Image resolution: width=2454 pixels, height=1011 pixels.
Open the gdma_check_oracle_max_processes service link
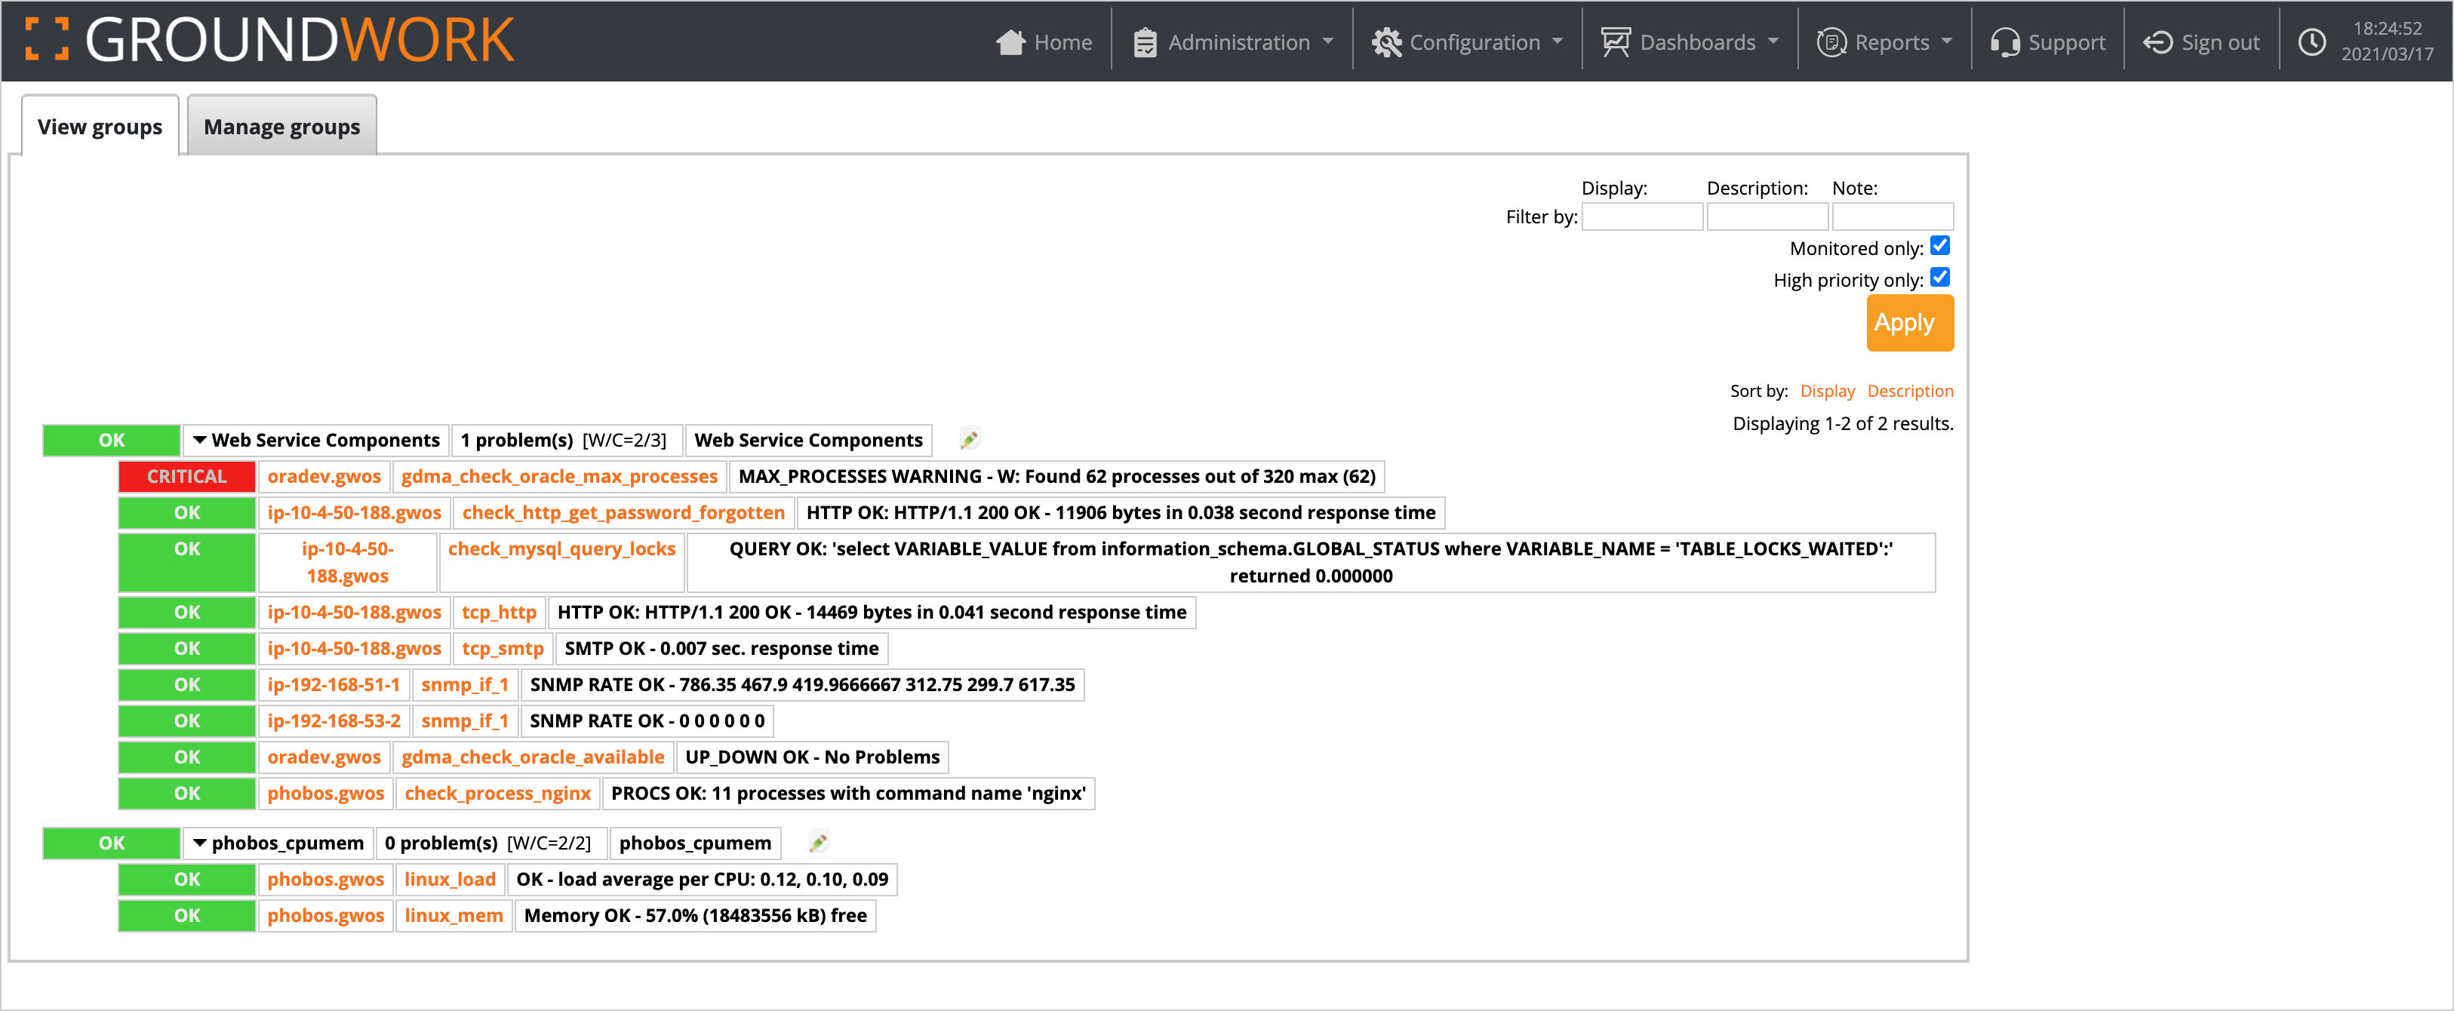pos(559,476)
